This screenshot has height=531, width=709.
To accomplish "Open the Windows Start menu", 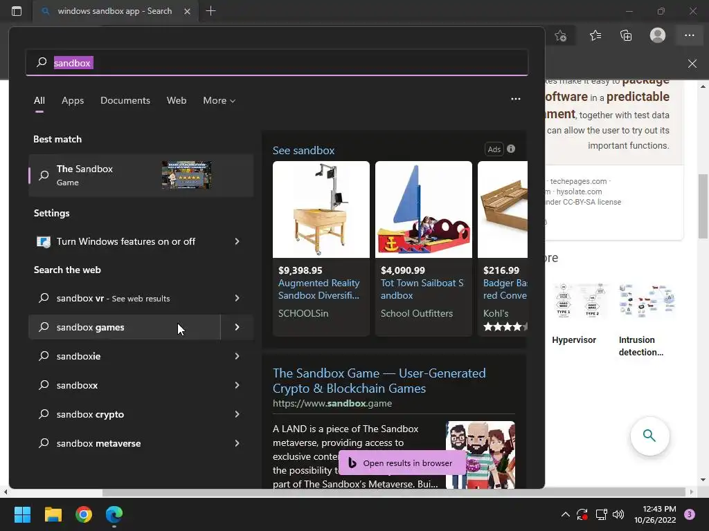I will (22, 514).
